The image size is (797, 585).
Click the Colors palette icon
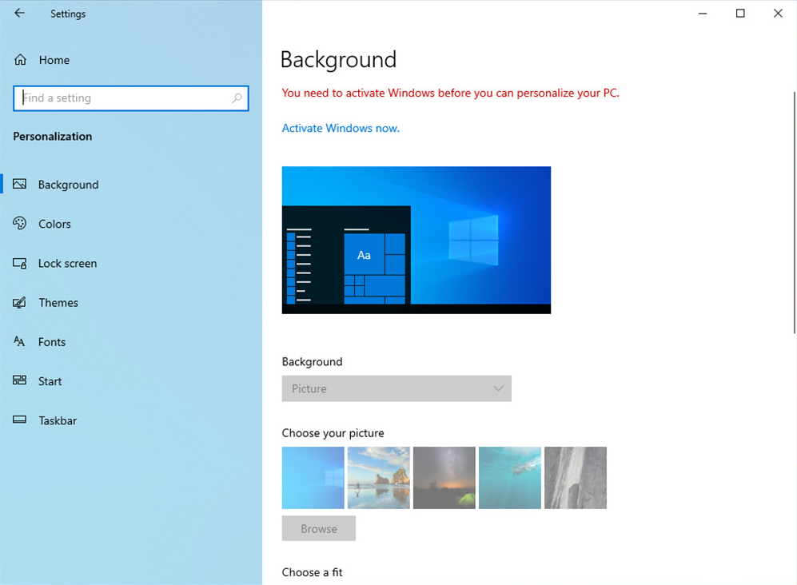(19, 223)
